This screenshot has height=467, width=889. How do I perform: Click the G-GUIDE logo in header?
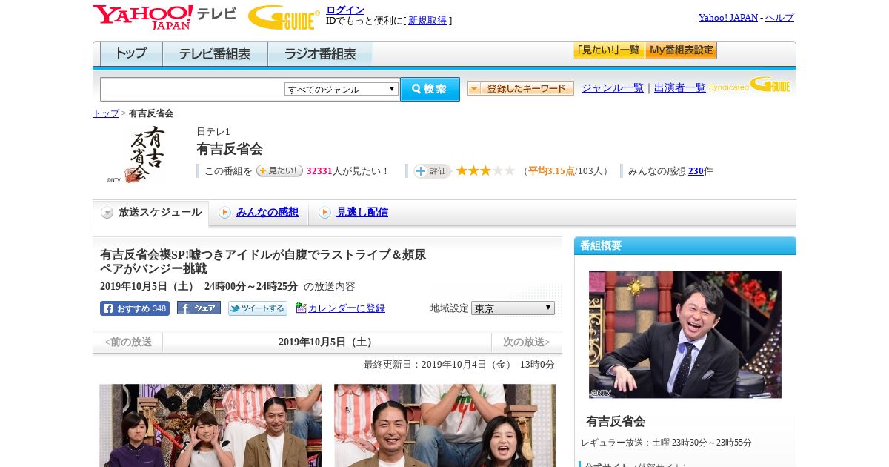coord(283,17)
